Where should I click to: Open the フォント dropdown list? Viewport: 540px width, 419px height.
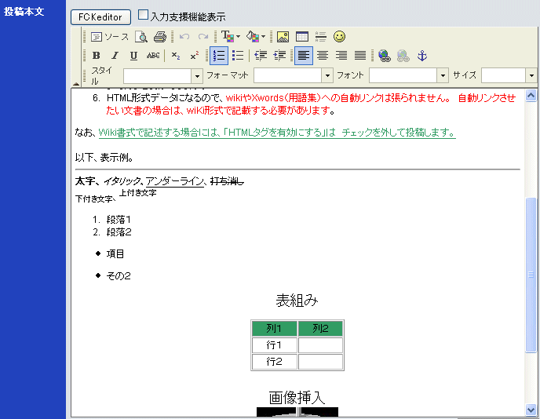(443, 75)
